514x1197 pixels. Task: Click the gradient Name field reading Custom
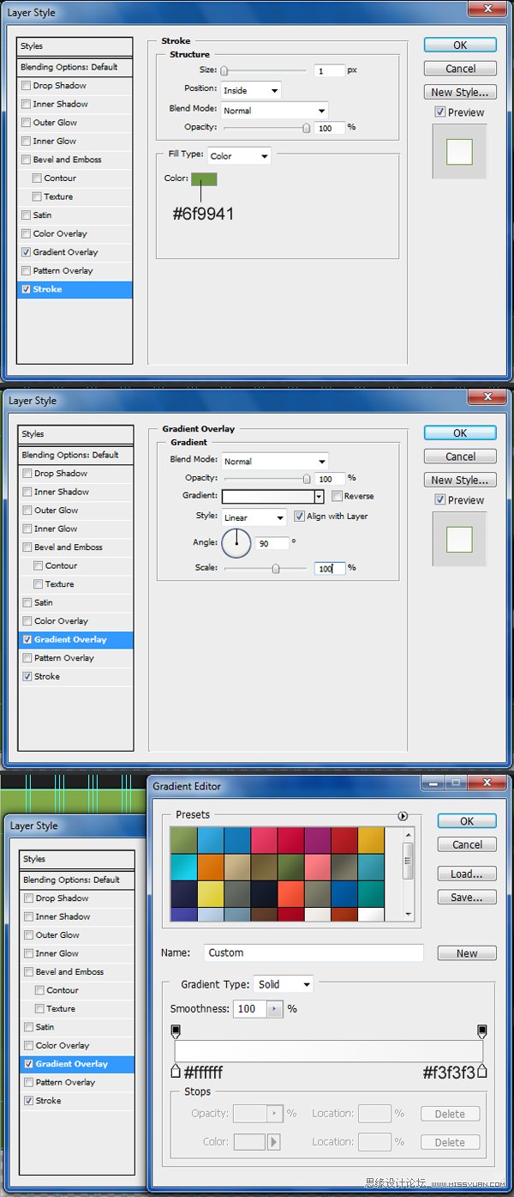(314, 952)
